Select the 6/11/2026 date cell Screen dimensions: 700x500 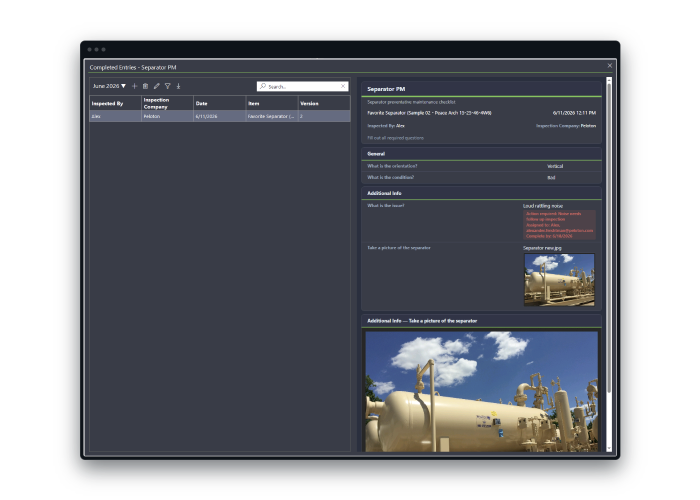(x=219, y=116)
